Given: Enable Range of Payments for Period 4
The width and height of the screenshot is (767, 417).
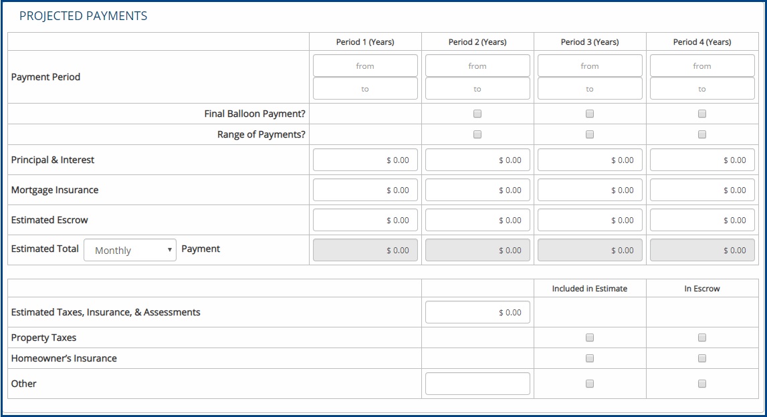Looking at the screenshot, I should 702,134.
